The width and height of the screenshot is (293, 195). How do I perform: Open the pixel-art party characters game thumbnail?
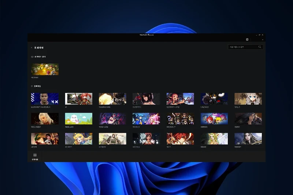180,119
